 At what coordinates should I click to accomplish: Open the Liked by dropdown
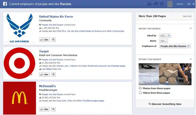pyautogui.click(x=165, y=36)
